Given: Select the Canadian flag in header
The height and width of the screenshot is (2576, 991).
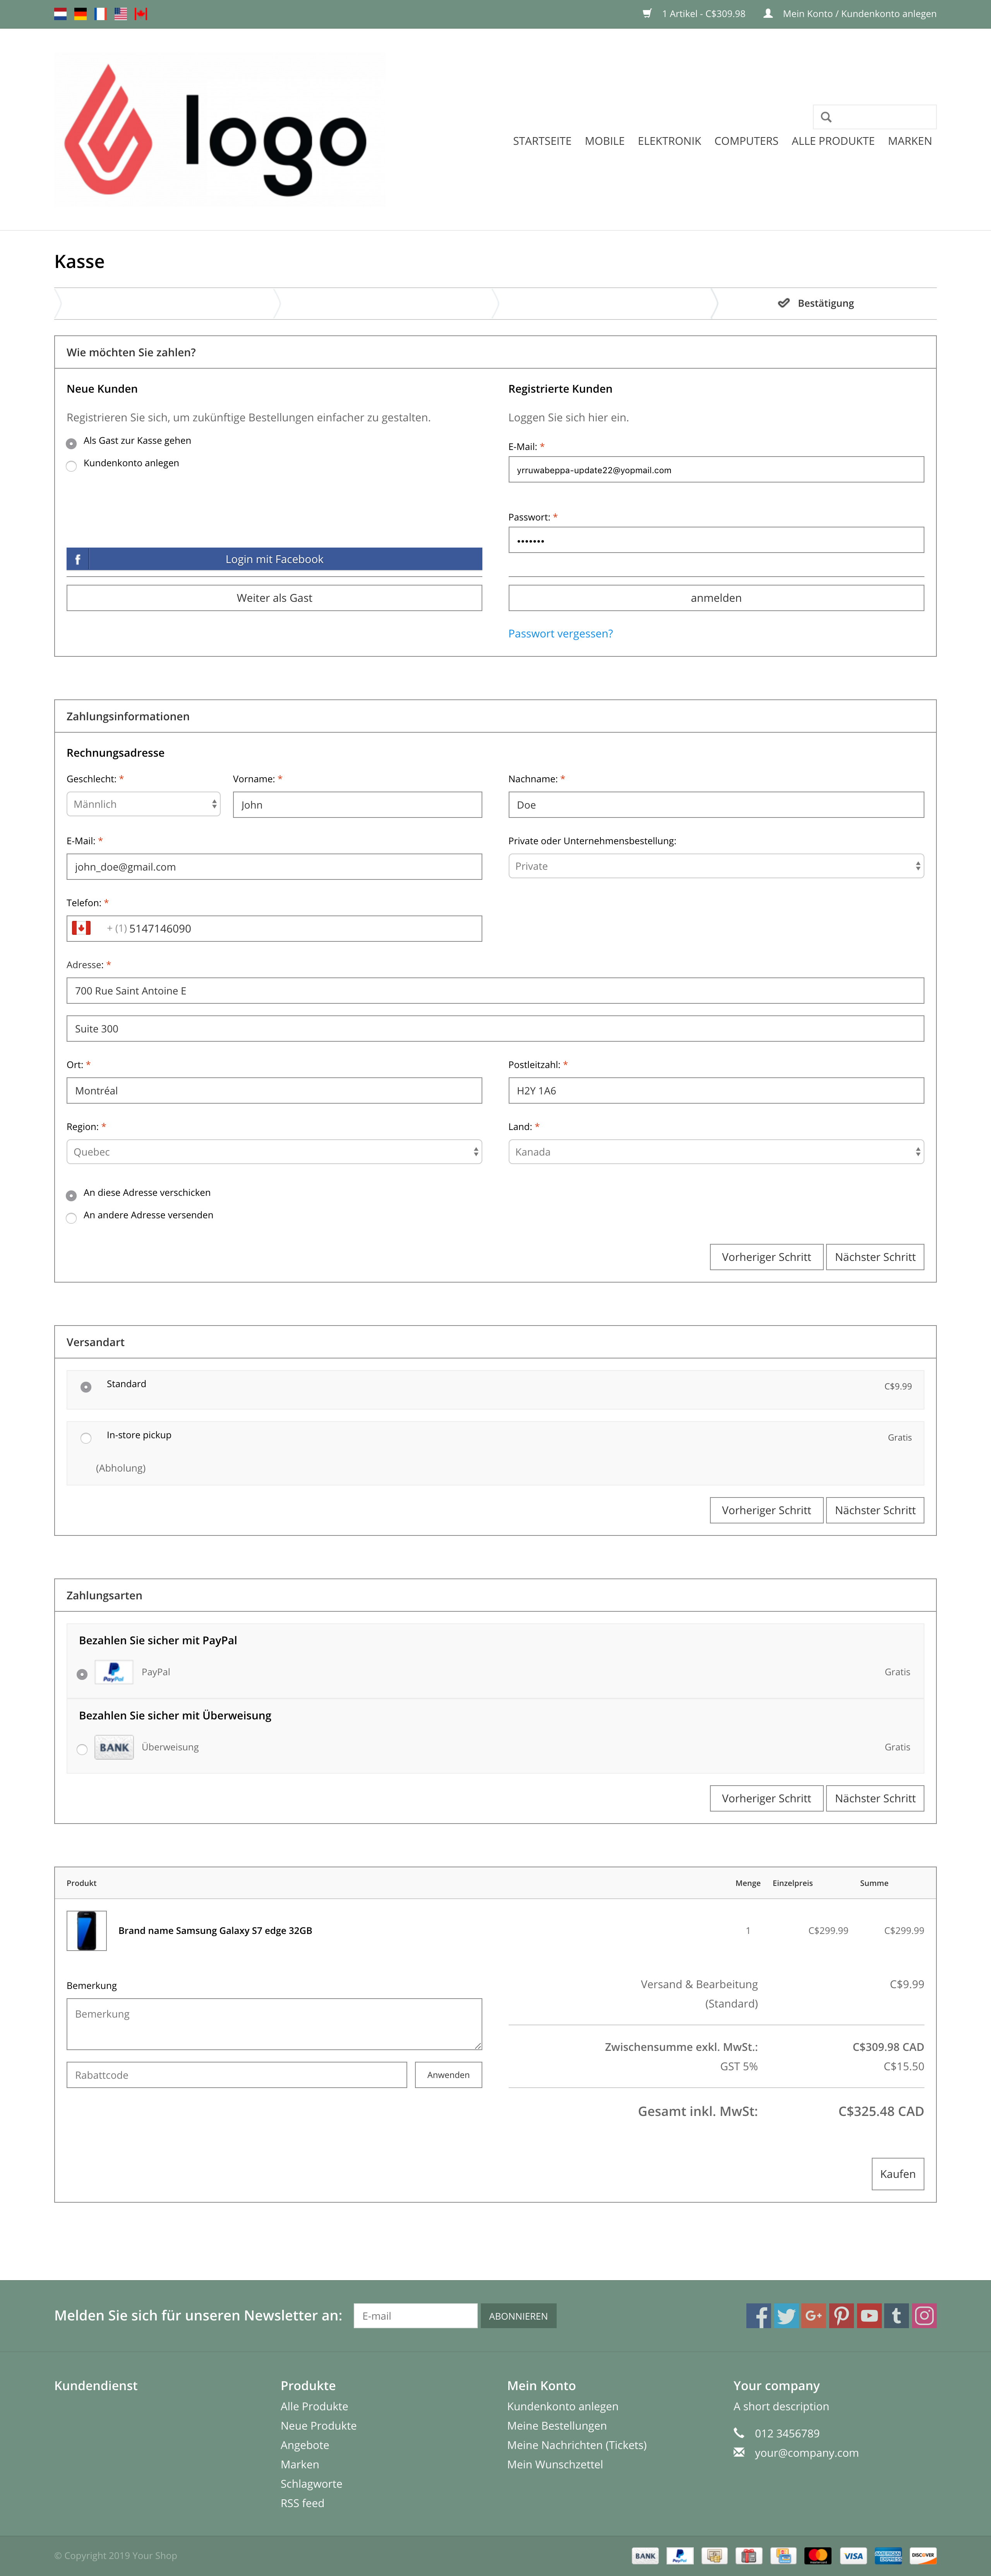Looking at the screenshot, I should [141, 14].
